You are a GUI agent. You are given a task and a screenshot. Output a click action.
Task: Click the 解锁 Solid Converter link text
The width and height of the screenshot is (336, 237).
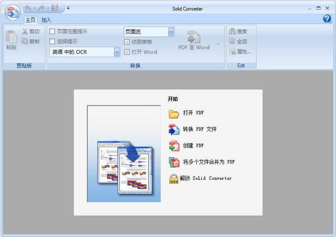click(206, 178)
